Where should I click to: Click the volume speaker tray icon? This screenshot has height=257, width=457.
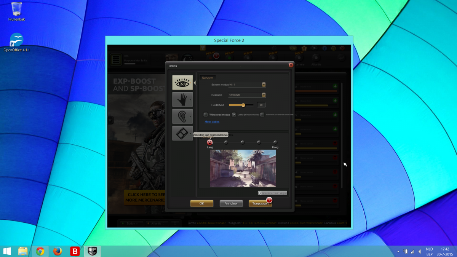pos(419,251)
